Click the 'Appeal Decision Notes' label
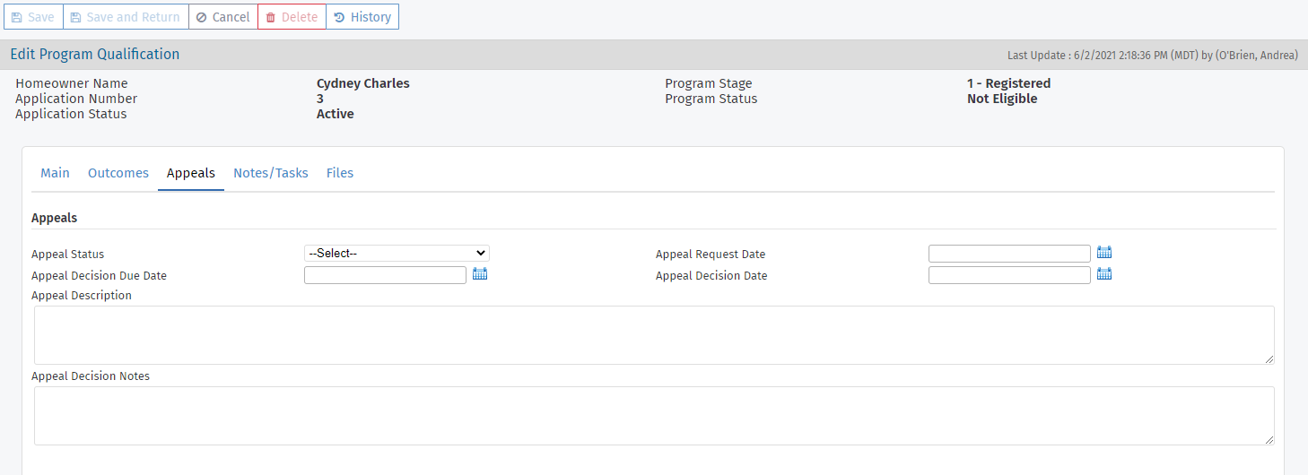The height and width of the screenshot is (475, 1308). point(91,376)
